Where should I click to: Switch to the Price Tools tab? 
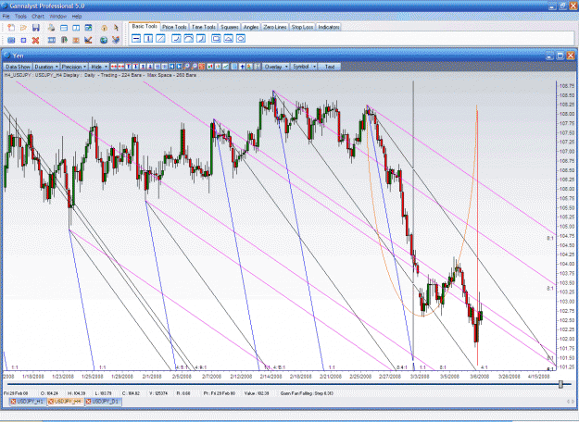[x=174, y=27]
